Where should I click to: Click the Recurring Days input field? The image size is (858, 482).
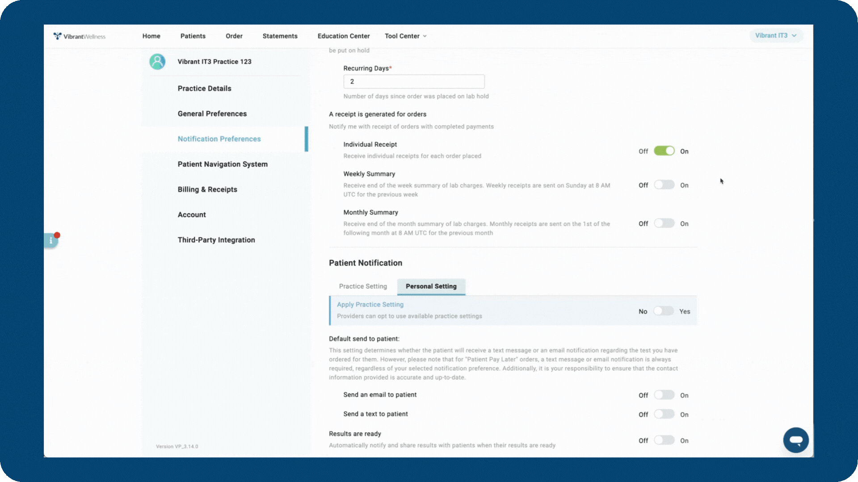pyautogui.click(x=414, y=81)
